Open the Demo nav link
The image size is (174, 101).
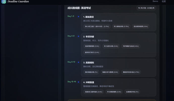point(155,1)
